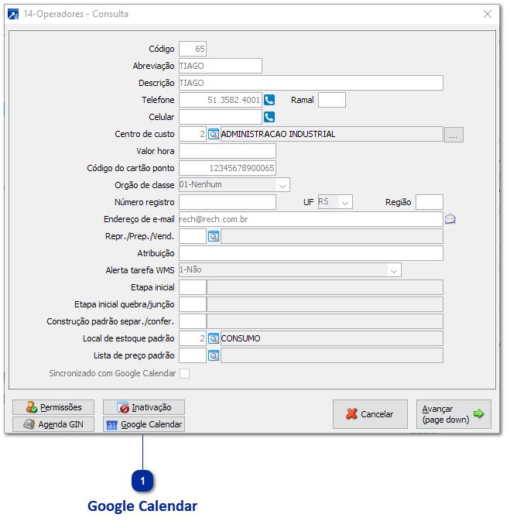This screenshot has height=528, width=510.
Task: Open Repr./Prep./Vend. lookup search icon
Action: pos(214,236)
